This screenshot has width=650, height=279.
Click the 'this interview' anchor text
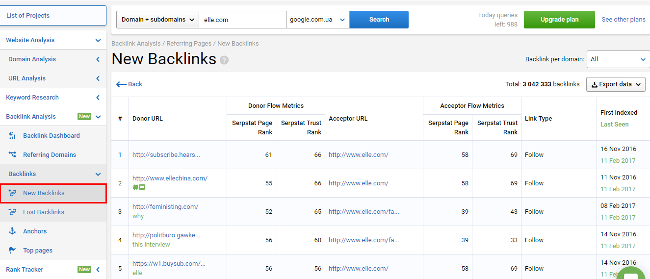pos(151,245)
